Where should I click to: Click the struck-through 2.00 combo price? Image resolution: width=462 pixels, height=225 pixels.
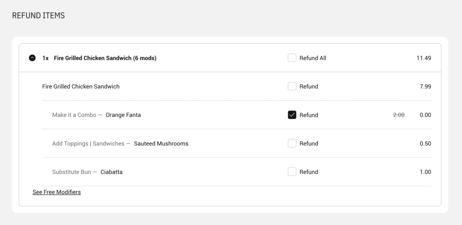[399, 115]
